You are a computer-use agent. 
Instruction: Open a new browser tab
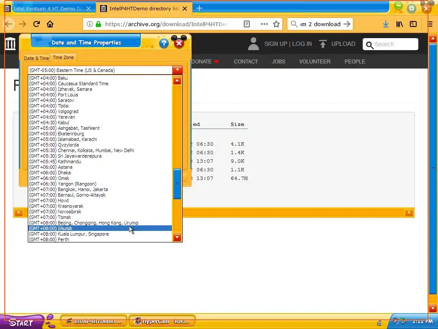click(x=199, y=9)
